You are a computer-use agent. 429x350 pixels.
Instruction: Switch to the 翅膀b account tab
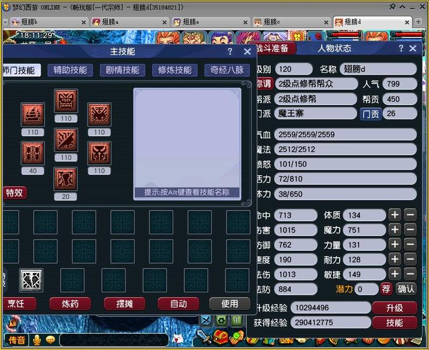tap(48, 22)
